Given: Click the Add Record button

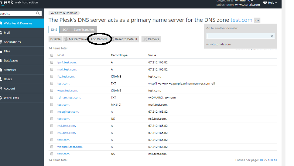Looking at the screenshot, I should tap(99, 39).
